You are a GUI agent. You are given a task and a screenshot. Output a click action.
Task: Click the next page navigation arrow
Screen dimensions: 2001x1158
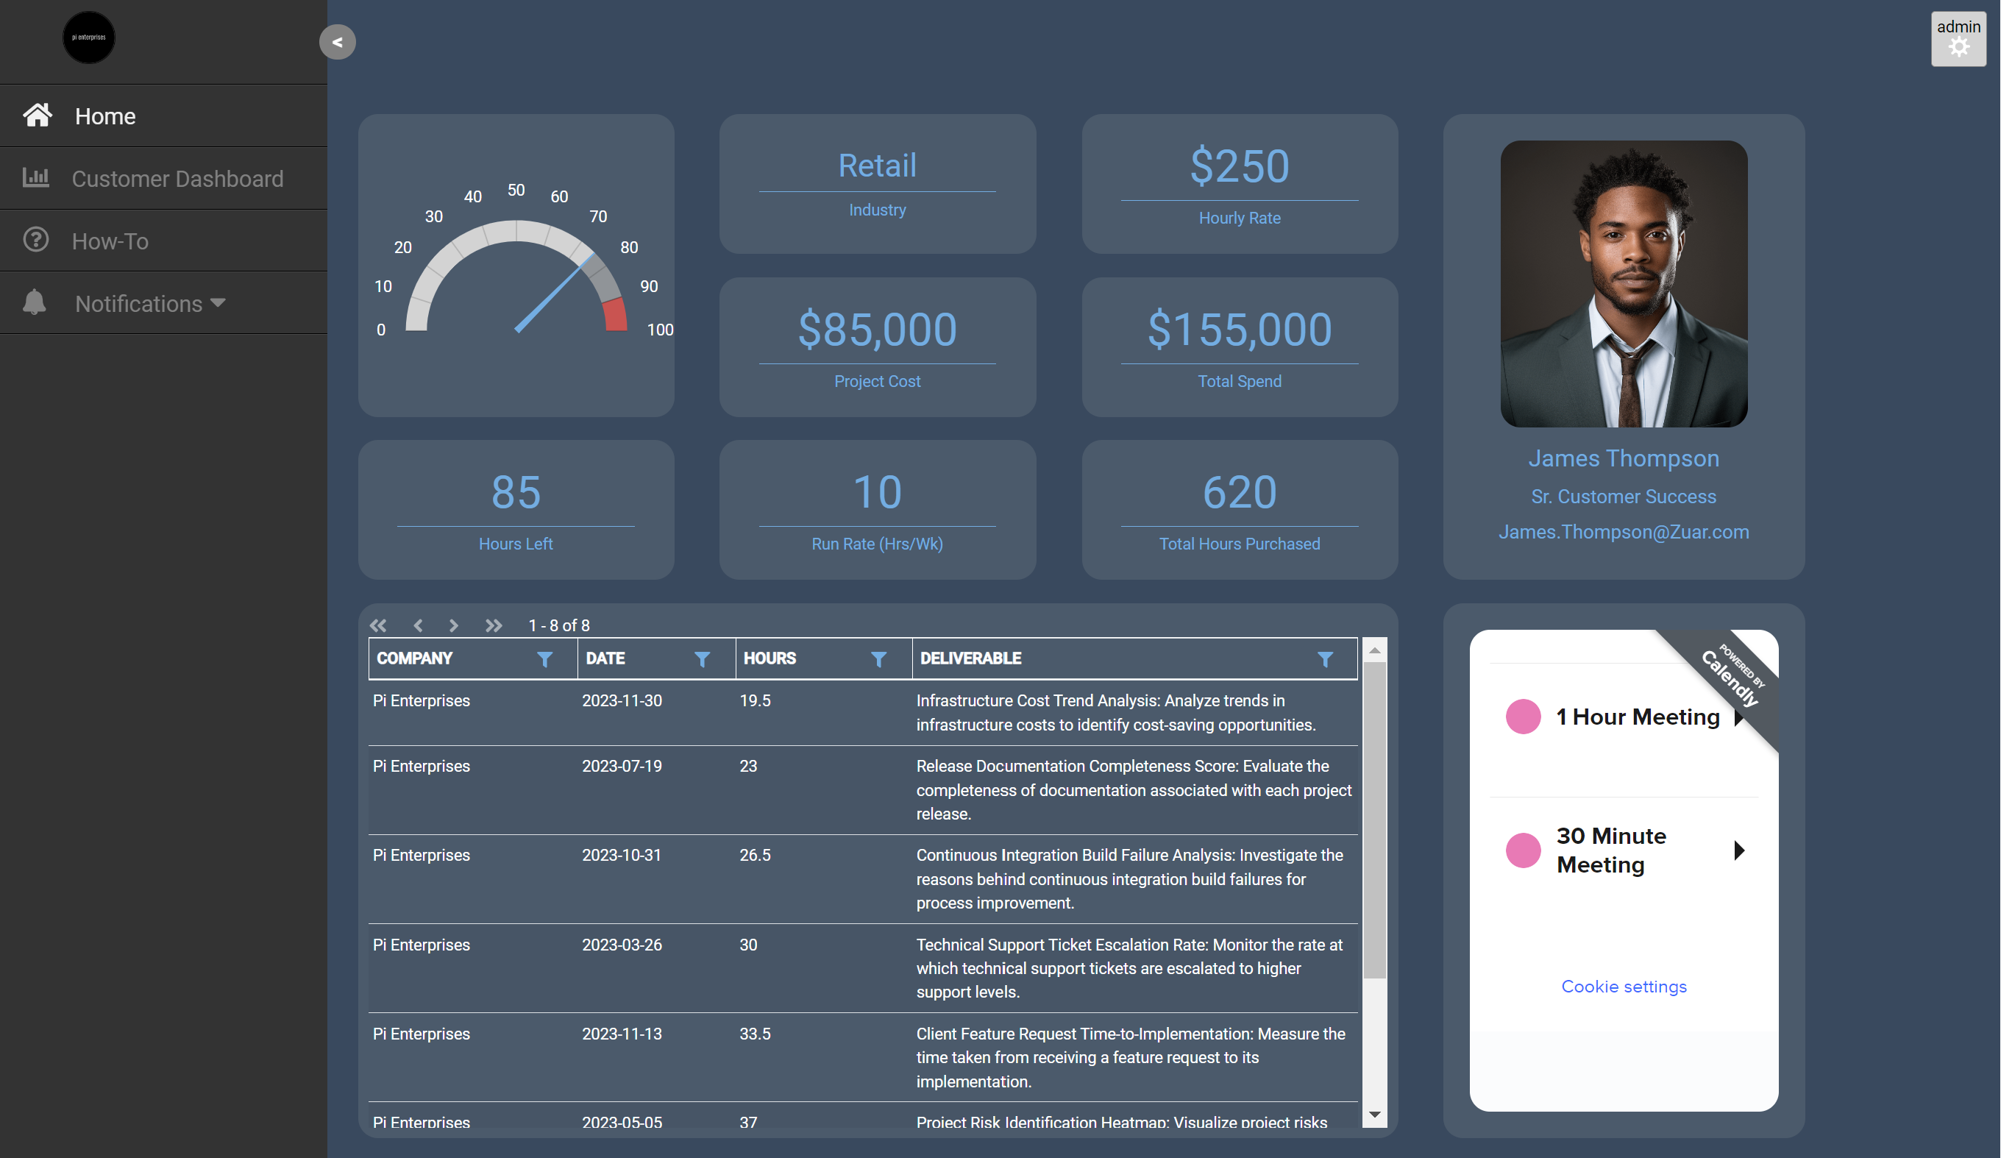coord(452,626)
